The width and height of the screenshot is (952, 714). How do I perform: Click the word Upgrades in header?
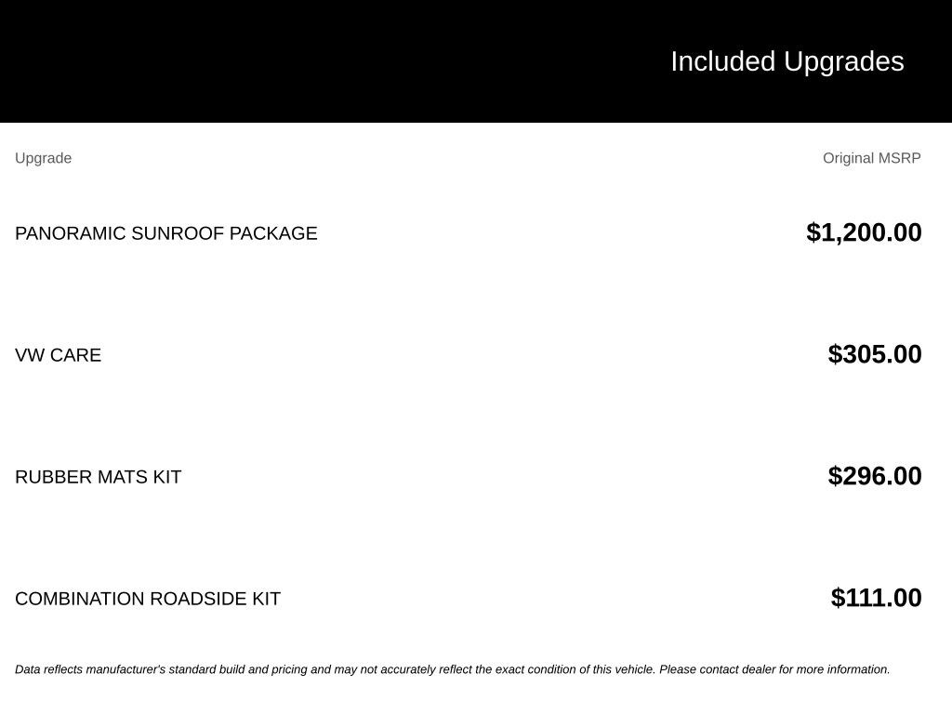(844, 62)
